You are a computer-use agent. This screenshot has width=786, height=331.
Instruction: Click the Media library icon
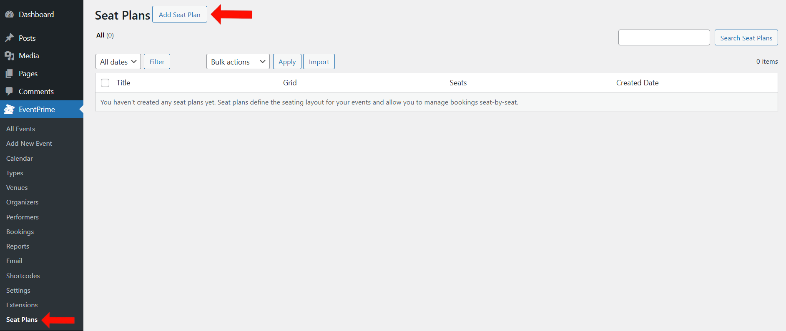9,56
